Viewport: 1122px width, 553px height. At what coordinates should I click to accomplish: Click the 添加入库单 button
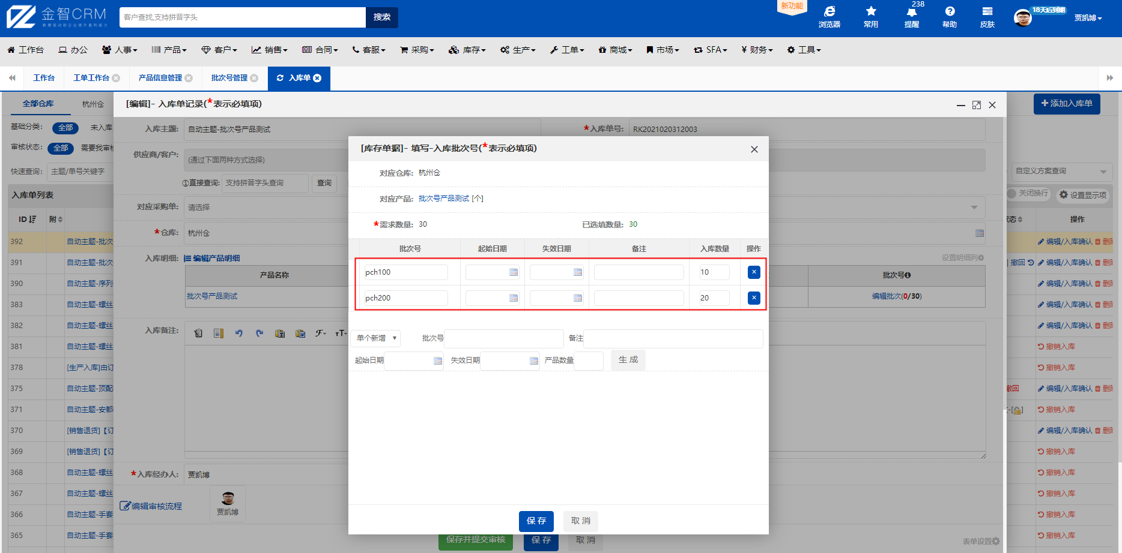pos(1067,104)
